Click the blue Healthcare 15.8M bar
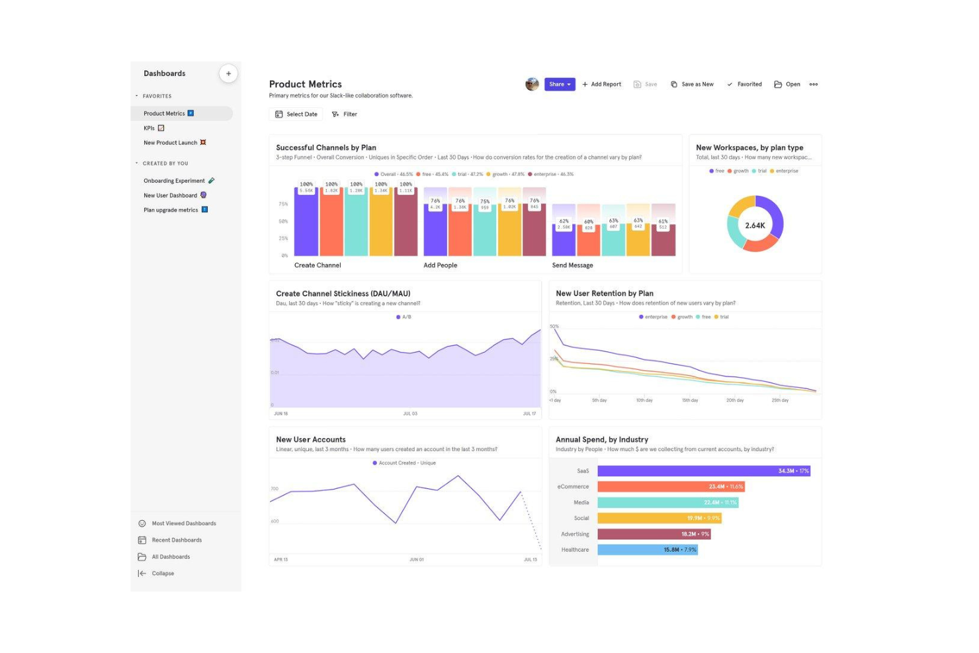979x653 pixels. pos(648,550)
